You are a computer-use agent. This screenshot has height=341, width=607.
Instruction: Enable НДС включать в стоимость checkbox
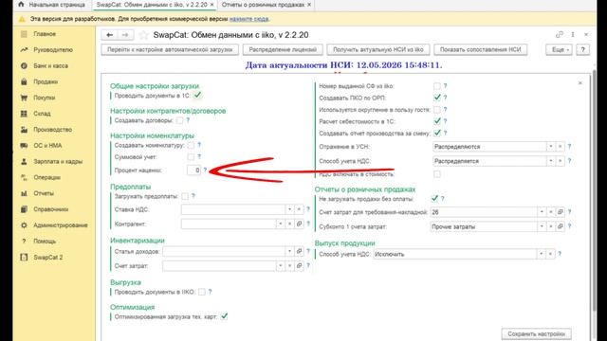pyautogui.click(x=437, y=174)
